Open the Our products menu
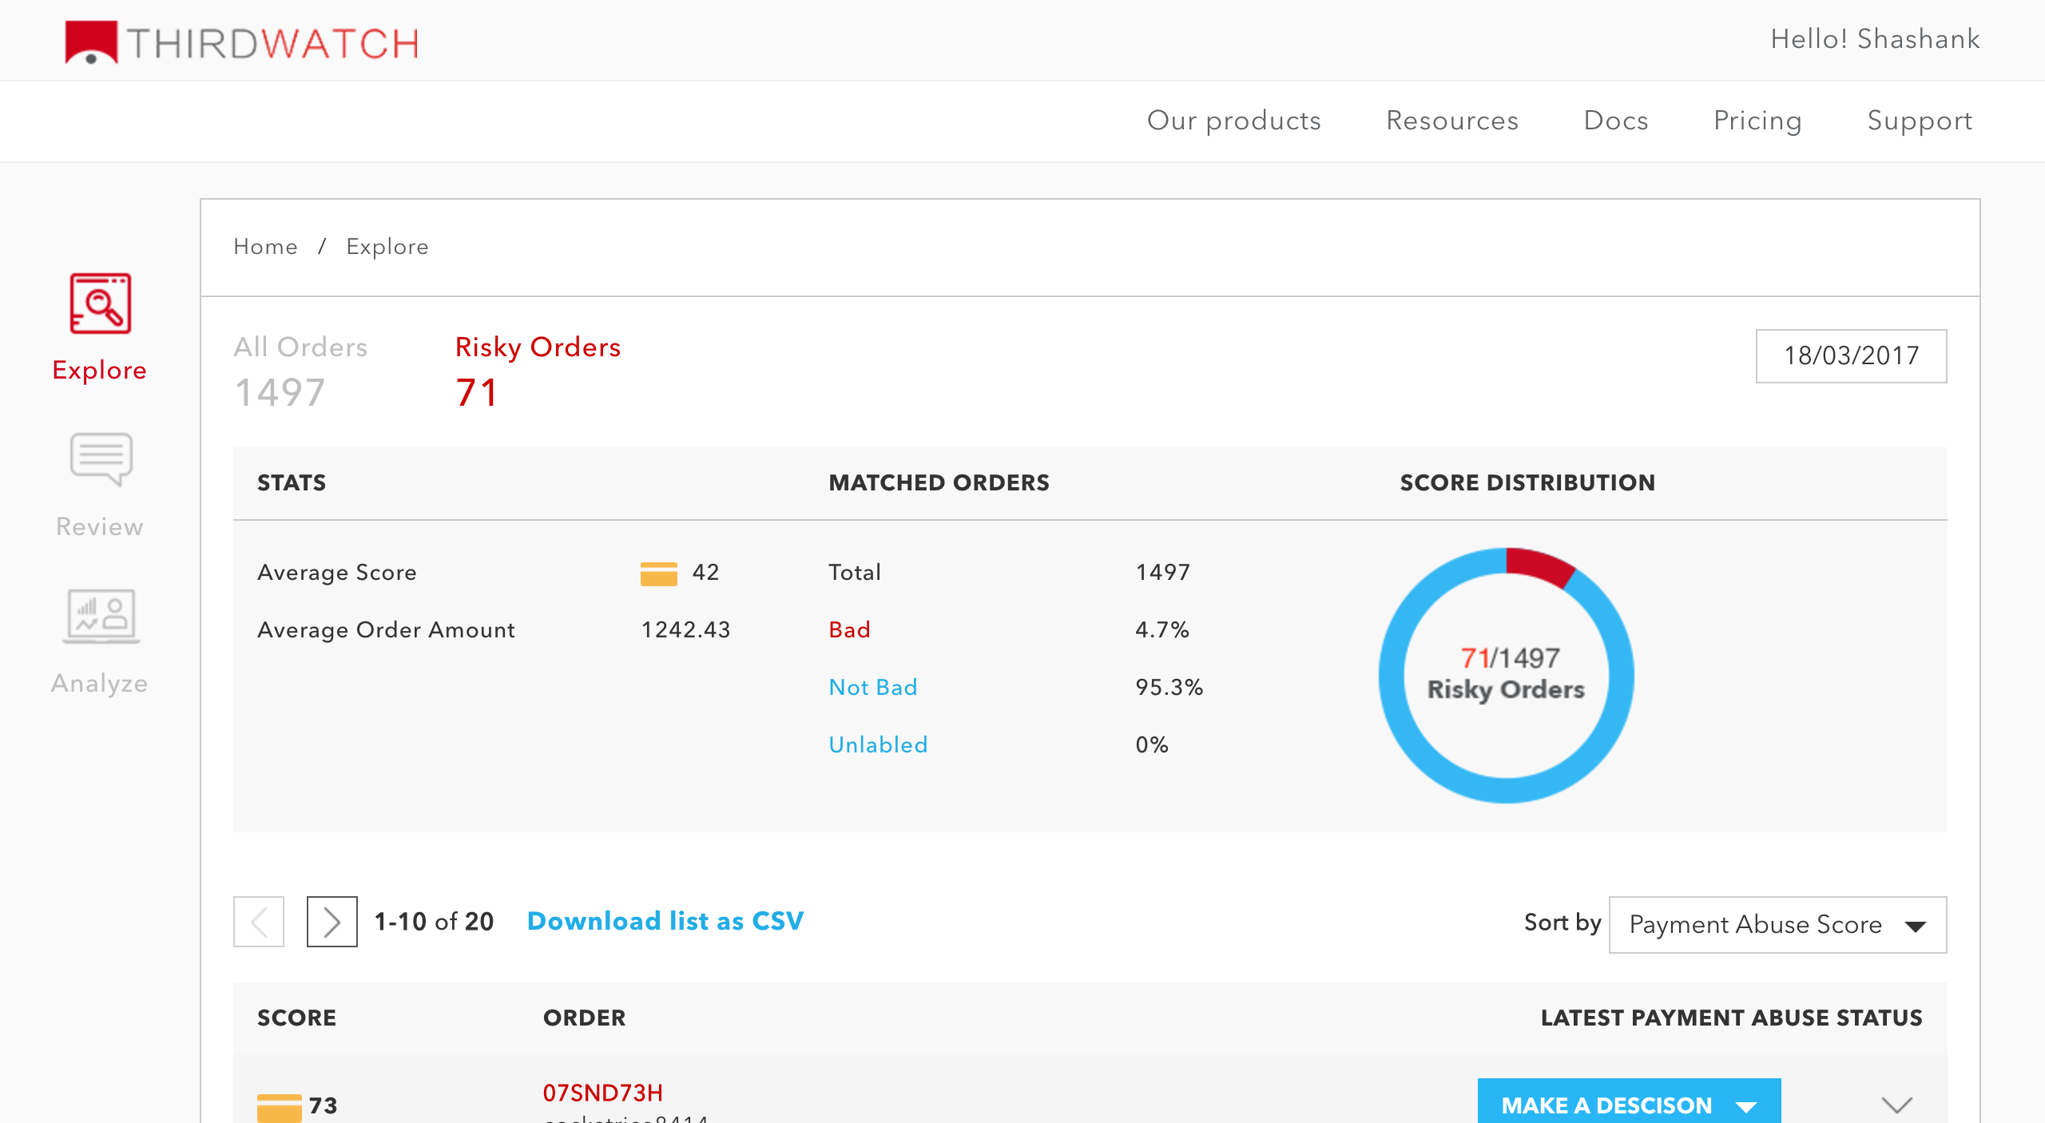 1233,121
